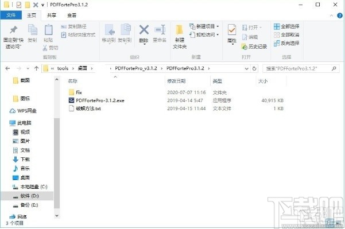Open drive (E:) in sidebar
Viewport: 345px width, 229px height.
click(x=25, y=205)
